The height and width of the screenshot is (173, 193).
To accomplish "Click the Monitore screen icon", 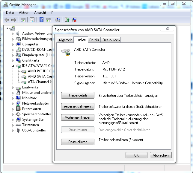I will (18, 98).
